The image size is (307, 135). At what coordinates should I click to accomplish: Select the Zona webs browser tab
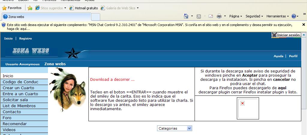(x=46, y=17)
